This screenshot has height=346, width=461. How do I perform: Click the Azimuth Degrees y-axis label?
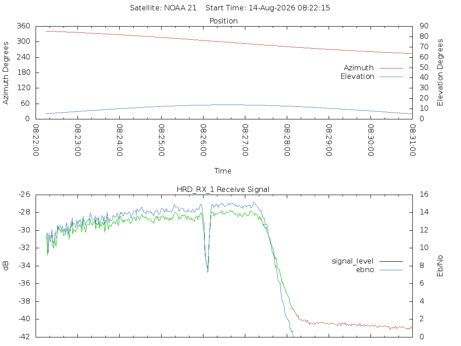tap(5, 73)
